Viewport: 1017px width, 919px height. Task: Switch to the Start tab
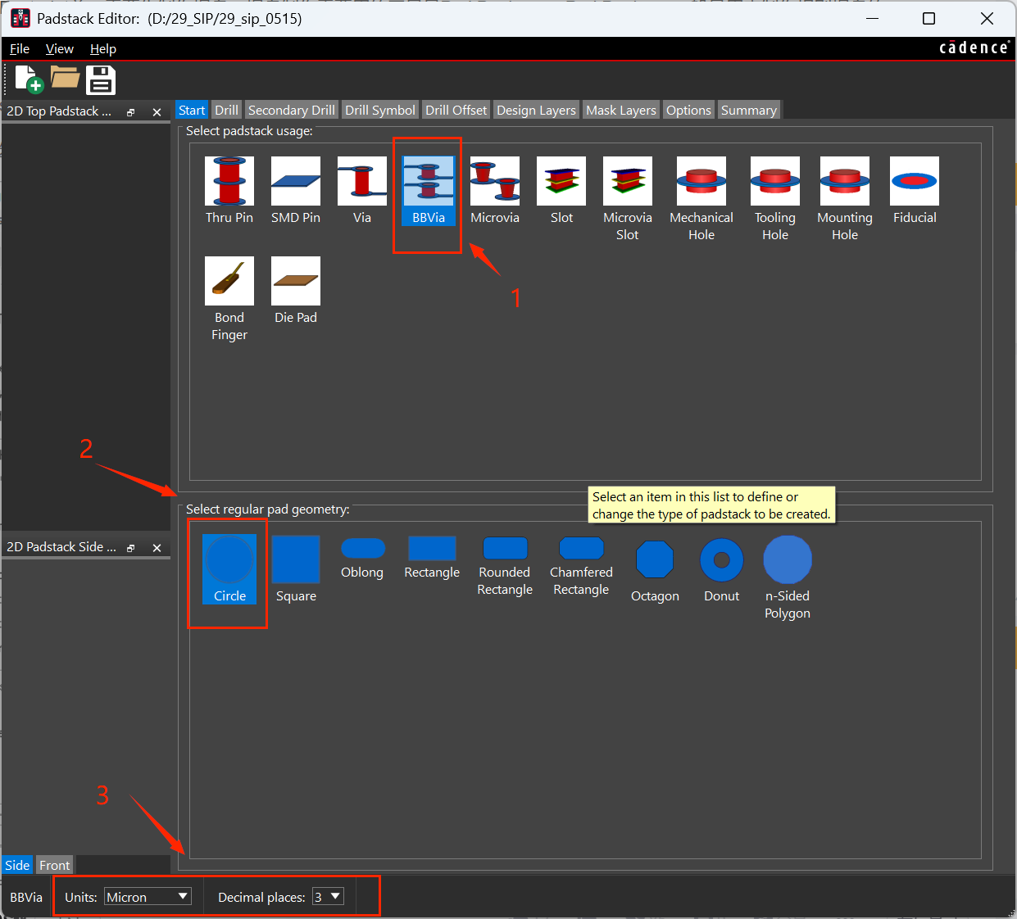(192, 110)
